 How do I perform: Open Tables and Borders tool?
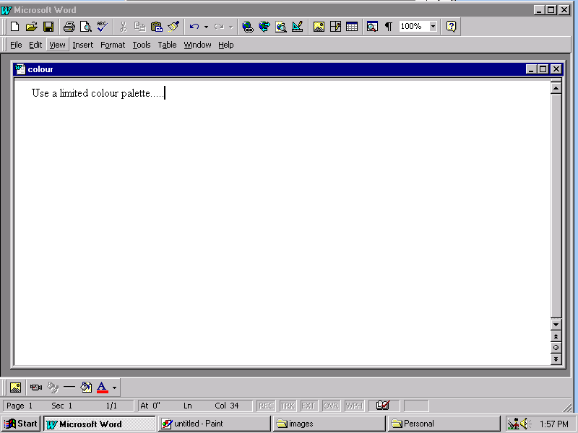[335, 27]
